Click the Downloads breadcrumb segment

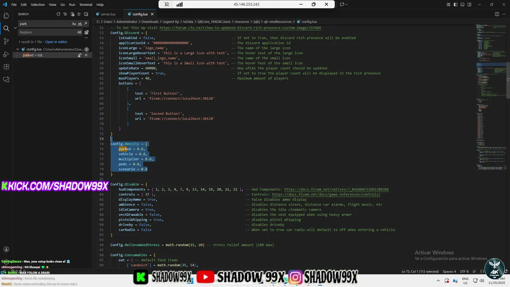coord(150,22)
